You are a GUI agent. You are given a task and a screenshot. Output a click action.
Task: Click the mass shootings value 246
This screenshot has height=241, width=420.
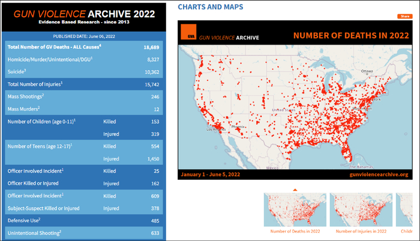pyautogui.click(x=155, y=97)
